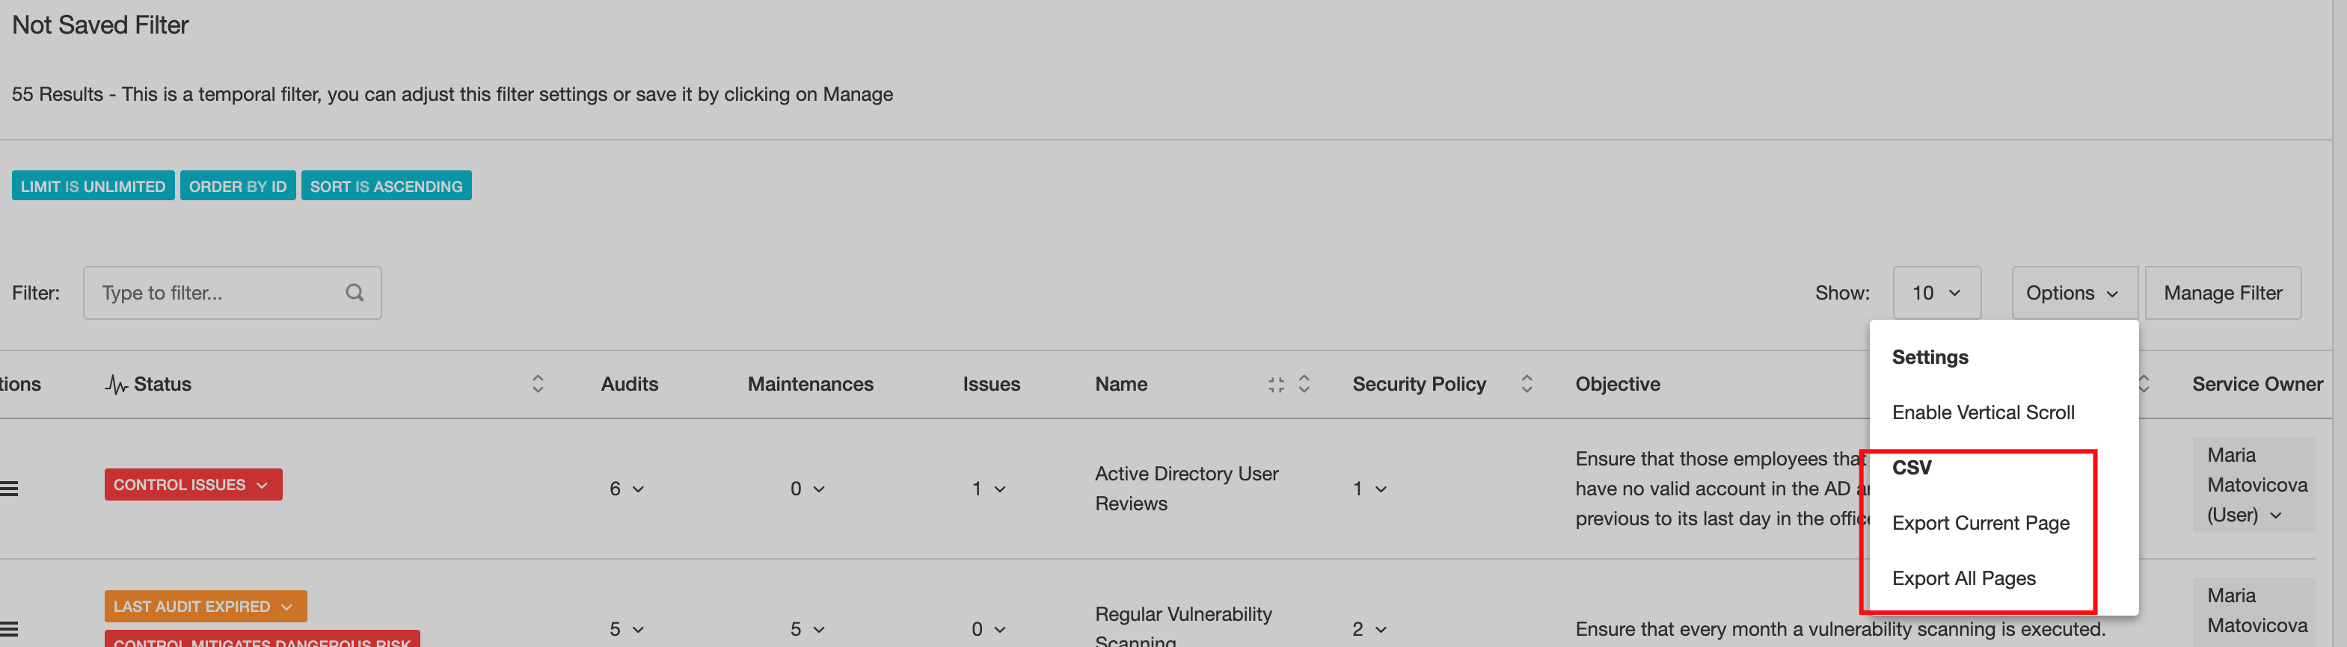The height and width of the screenshot is (647, 2347).
Task: Click the Manage Filter button
Action: tap(2222, 293)
